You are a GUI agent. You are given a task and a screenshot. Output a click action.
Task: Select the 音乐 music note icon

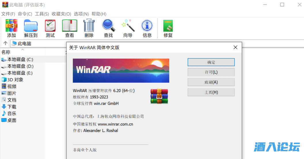coord(4,114)
